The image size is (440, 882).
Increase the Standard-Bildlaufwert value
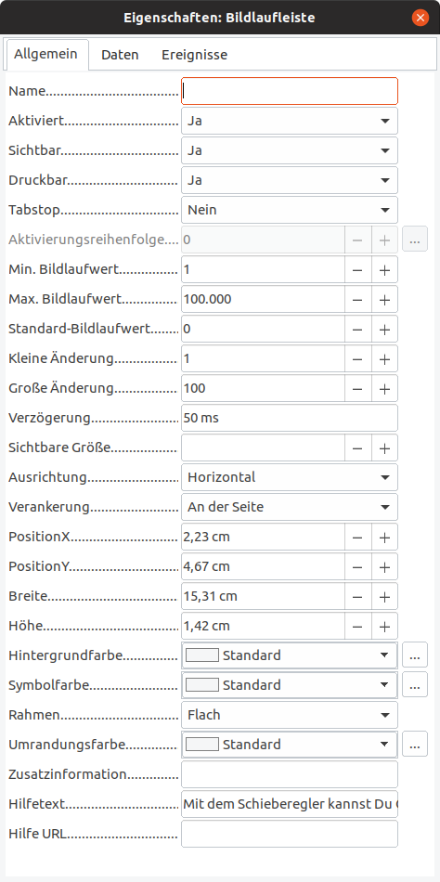pyautogui.click(x=385, y=329)
